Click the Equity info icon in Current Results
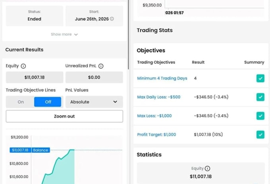This screenshot has width=270, height=184. click(23, 66)
